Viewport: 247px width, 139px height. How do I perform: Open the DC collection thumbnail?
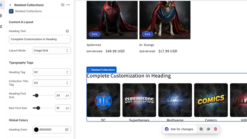[103, 100]
